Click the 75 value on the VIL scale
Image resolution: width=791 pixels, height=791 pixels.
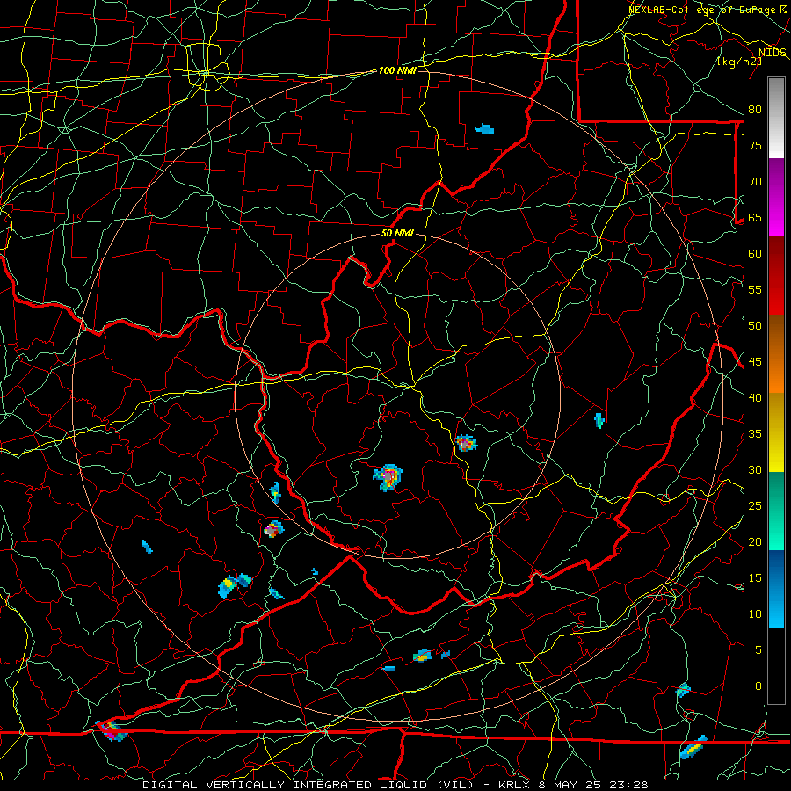[755, 145]
